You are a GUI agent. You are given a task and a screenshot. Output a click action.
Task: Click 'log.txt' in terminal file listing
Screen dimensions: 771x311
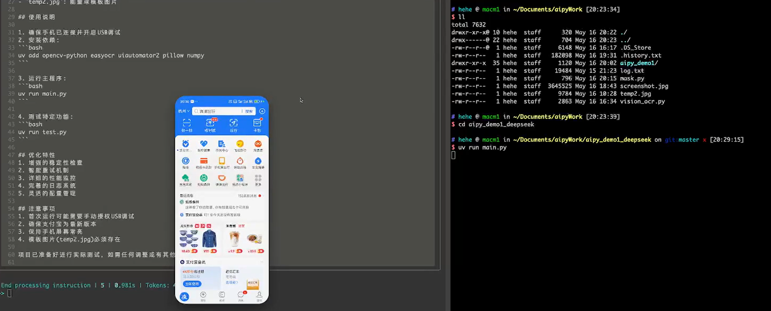(632, 71)
